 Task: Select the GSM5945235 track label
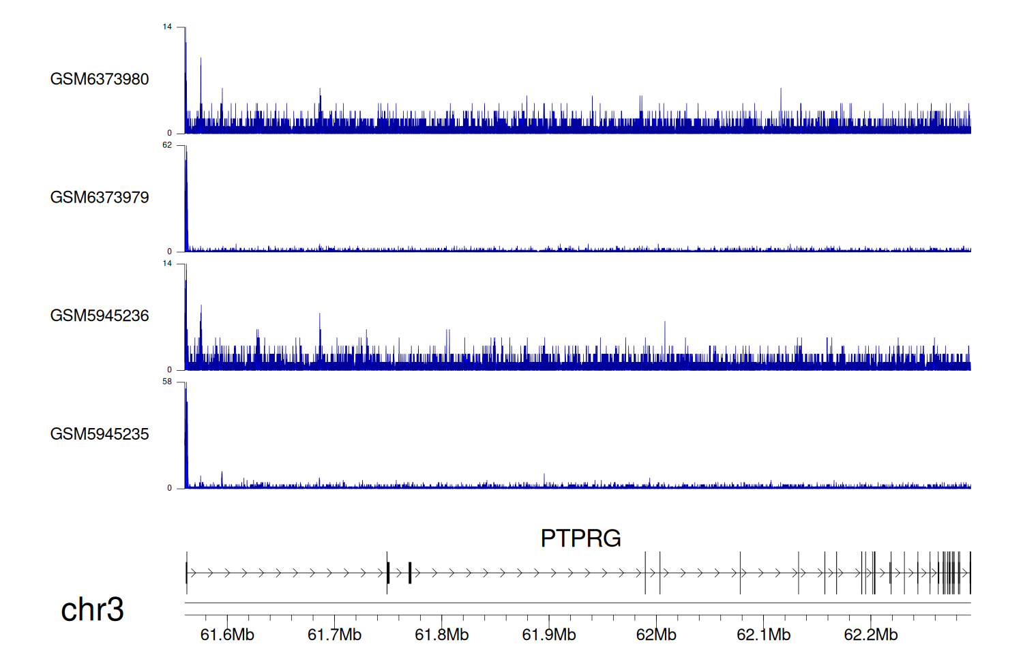[x=100, y=434]
